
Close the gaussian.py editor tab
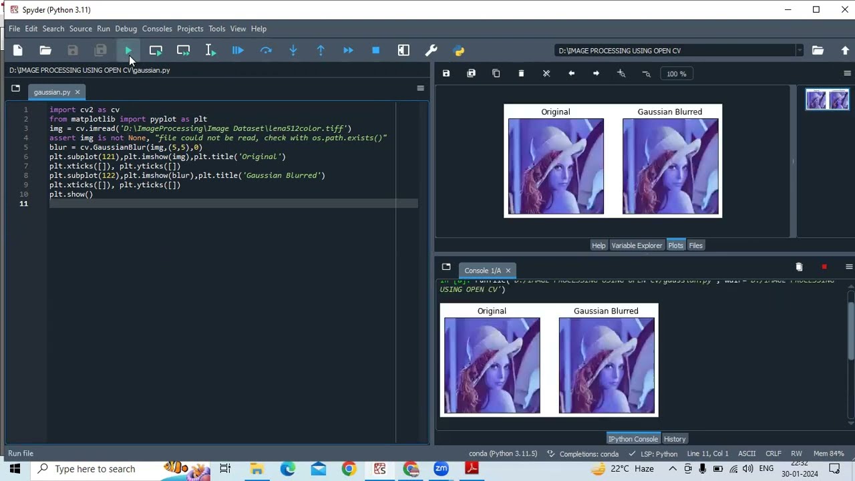[x=77, y=92]
